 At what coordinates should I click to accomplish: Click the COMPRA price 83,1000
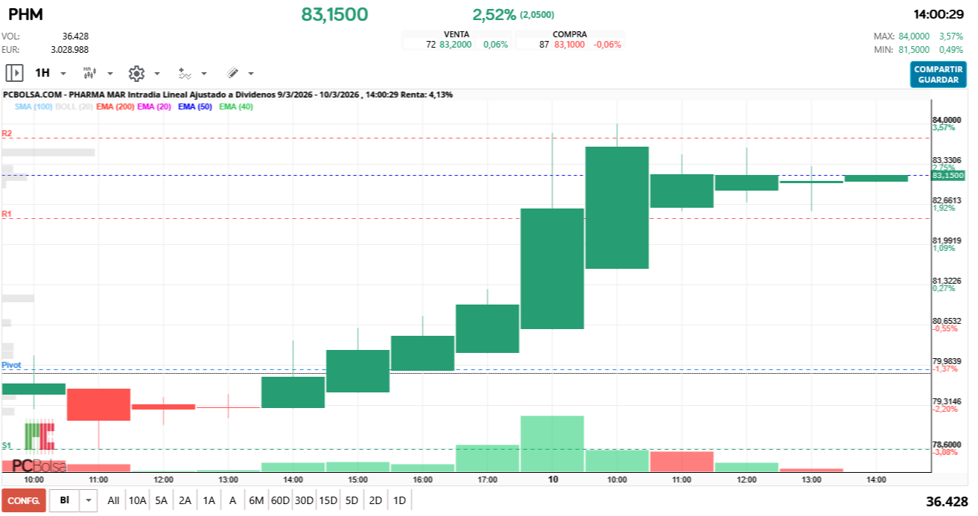click(x=569, y=45)
